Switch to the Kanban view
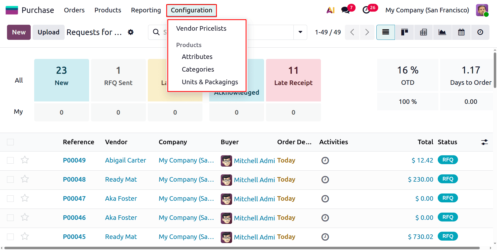 coord(404,32)
